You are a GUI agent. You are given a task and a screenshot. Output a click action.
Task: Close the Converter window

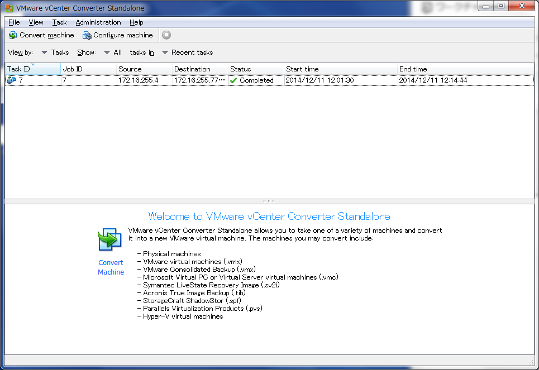[x=522, y=6]
